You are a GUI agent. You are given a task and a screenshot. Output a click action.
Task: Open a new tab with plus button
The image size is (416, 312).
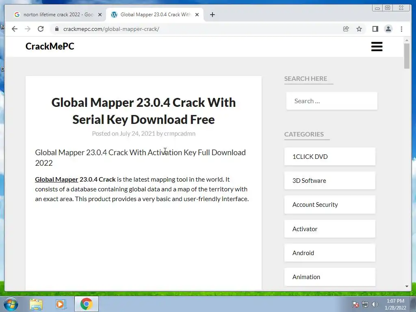(212, 15)
